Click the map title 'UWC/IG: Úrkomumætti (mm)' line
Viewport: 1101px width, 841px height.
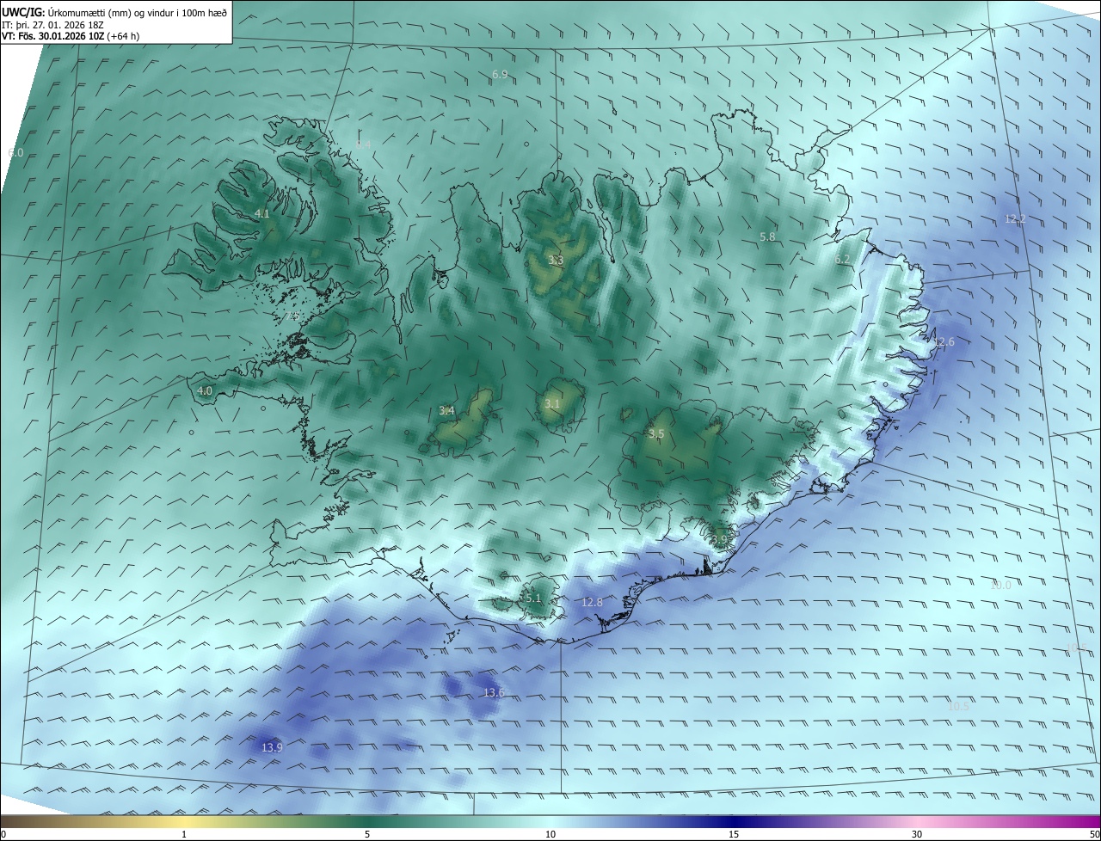(x=114, y=13)
